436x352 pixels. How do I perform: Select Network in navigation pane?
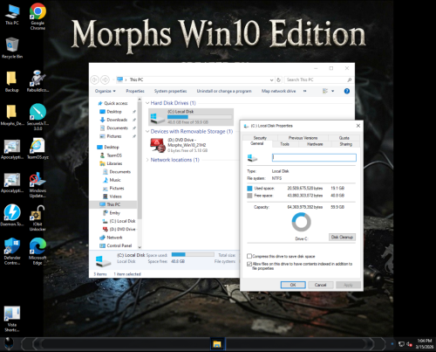114,238
